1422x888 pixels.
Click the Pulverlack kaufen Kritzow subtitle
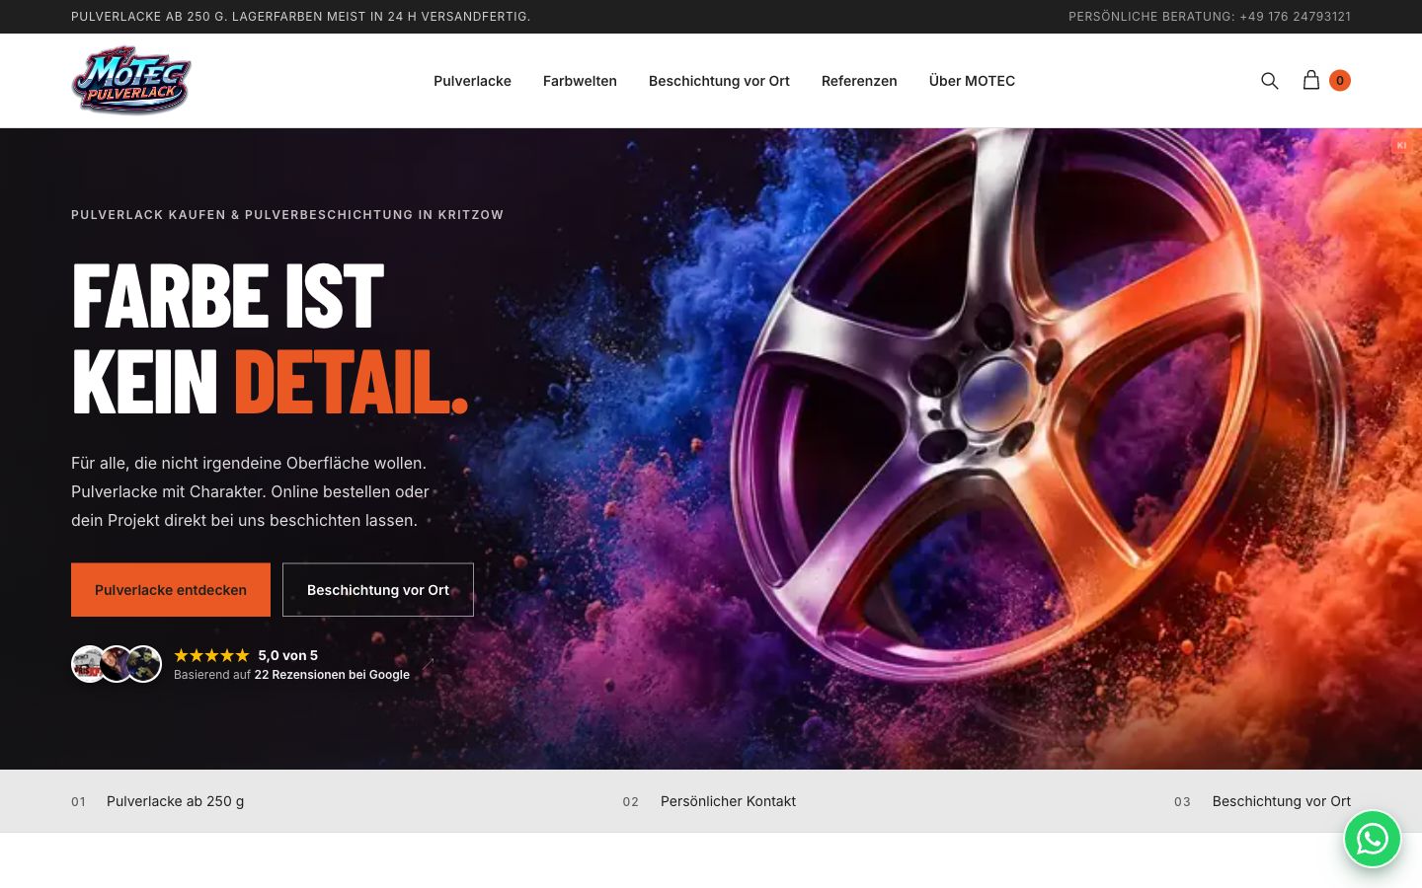287,215
